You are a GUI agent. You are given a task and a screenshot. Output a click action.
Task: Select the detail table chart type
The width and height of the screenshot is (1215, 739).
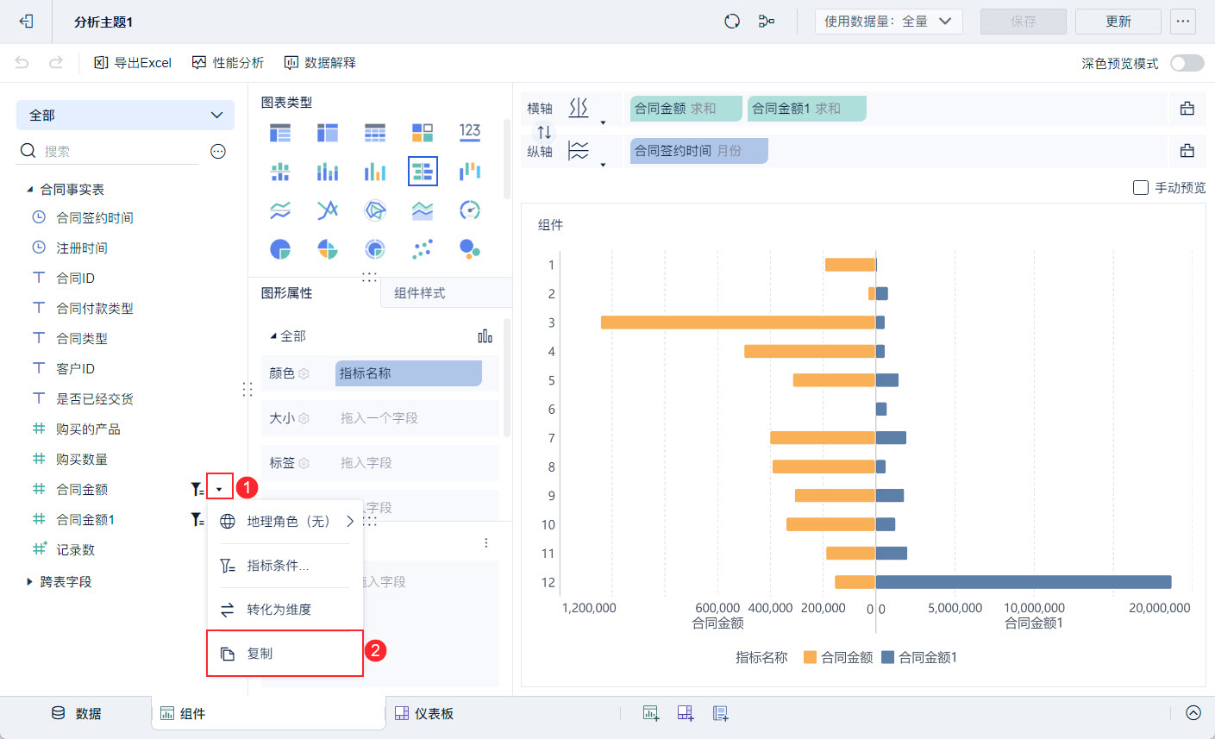pyautogui.click(x=375, y=133)
